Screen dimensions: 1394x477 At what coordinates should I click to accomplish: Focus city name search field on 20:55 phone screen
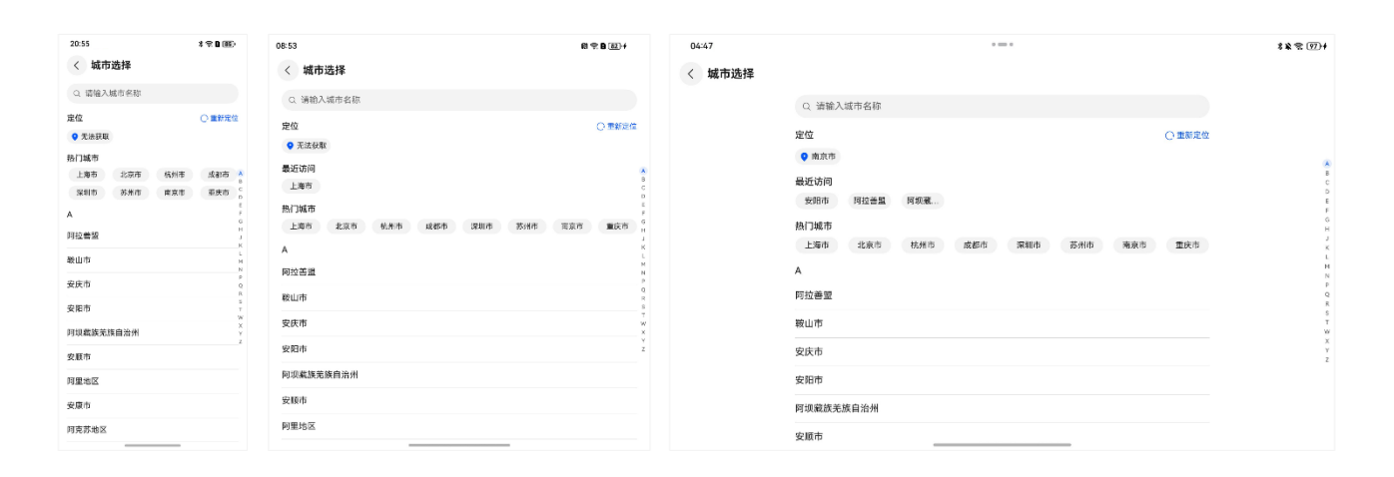coord(153,93)
